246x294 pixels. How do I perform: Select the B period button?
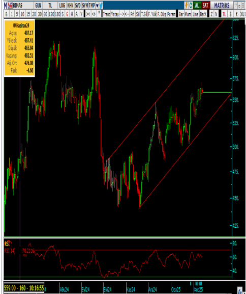pos(7,14)
